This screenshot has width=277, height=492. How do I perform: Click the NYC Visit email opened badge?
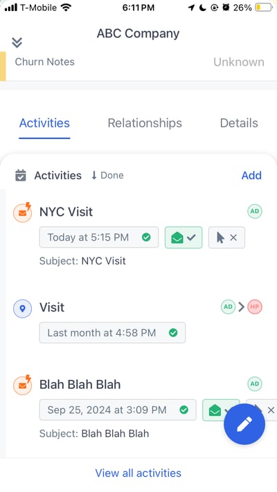coord(184,237)
